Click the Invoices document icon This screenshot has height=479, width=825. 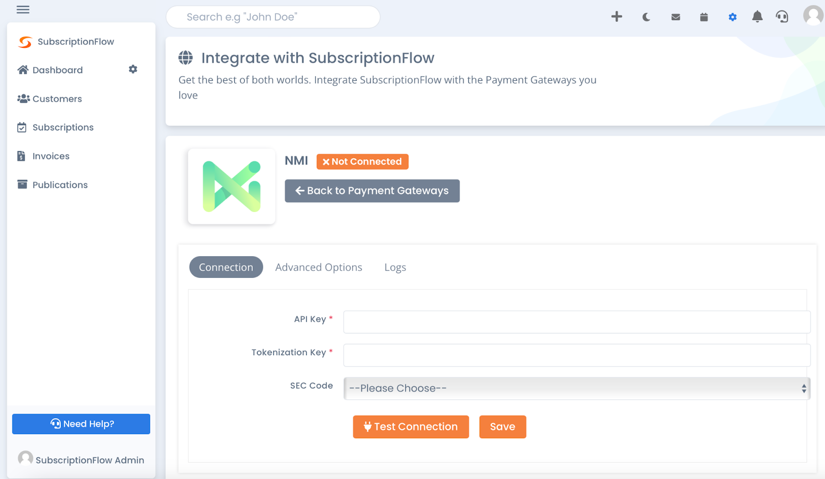(21, 156)
